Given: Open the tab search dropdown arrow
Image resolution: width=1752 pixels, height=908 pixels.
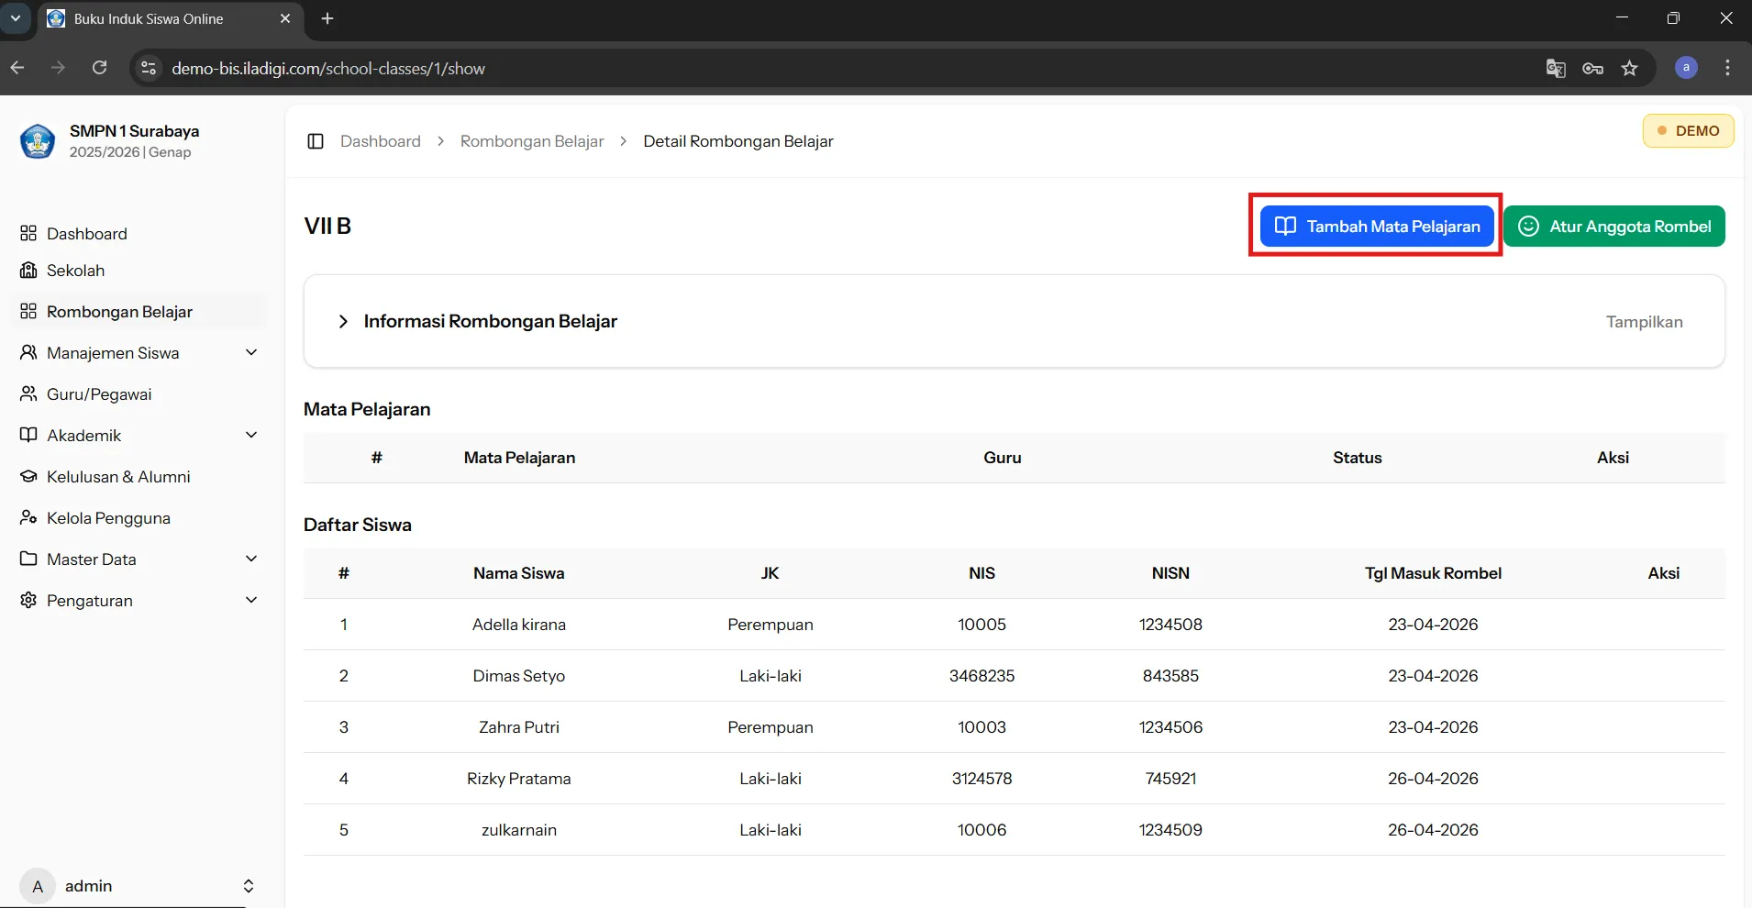Looking at the screenshot, I should coord(16,18).
